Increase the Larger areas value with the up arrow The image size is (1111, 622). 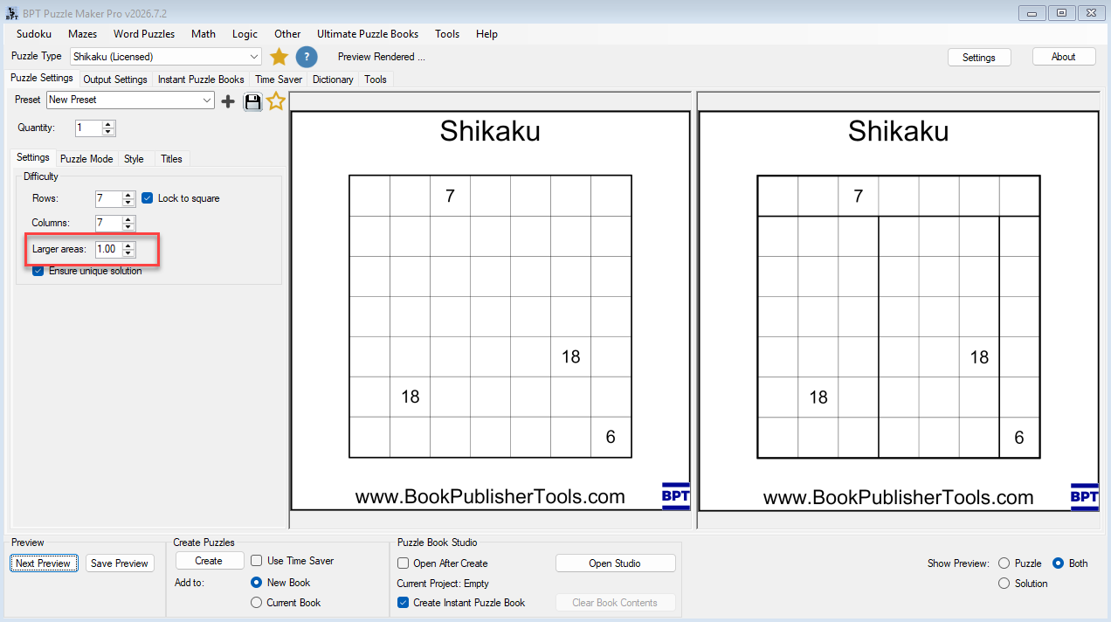click(128, 245)
